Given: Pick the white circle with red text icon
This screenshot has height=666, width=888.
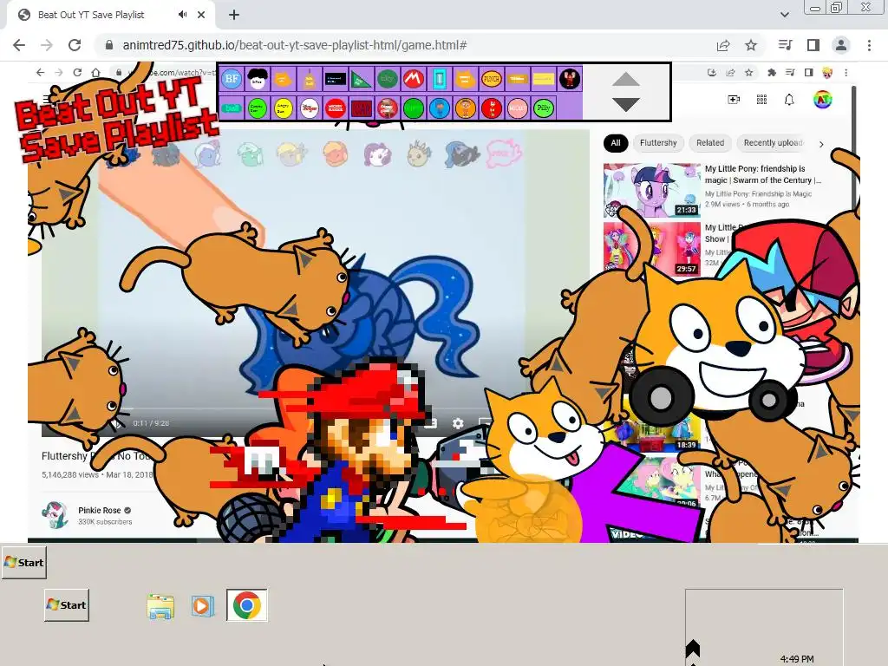Looking at the screenshot, I should [x=310, y=108].
